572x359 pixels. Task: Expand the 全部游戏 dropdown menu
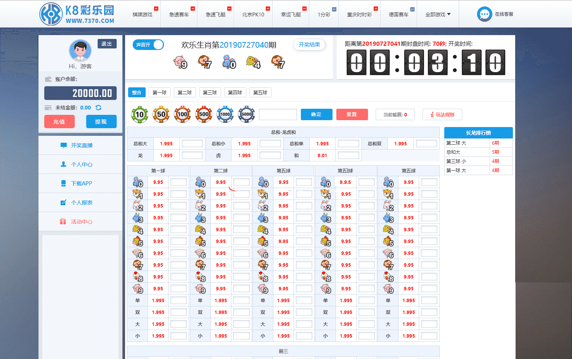coord(438,14)
